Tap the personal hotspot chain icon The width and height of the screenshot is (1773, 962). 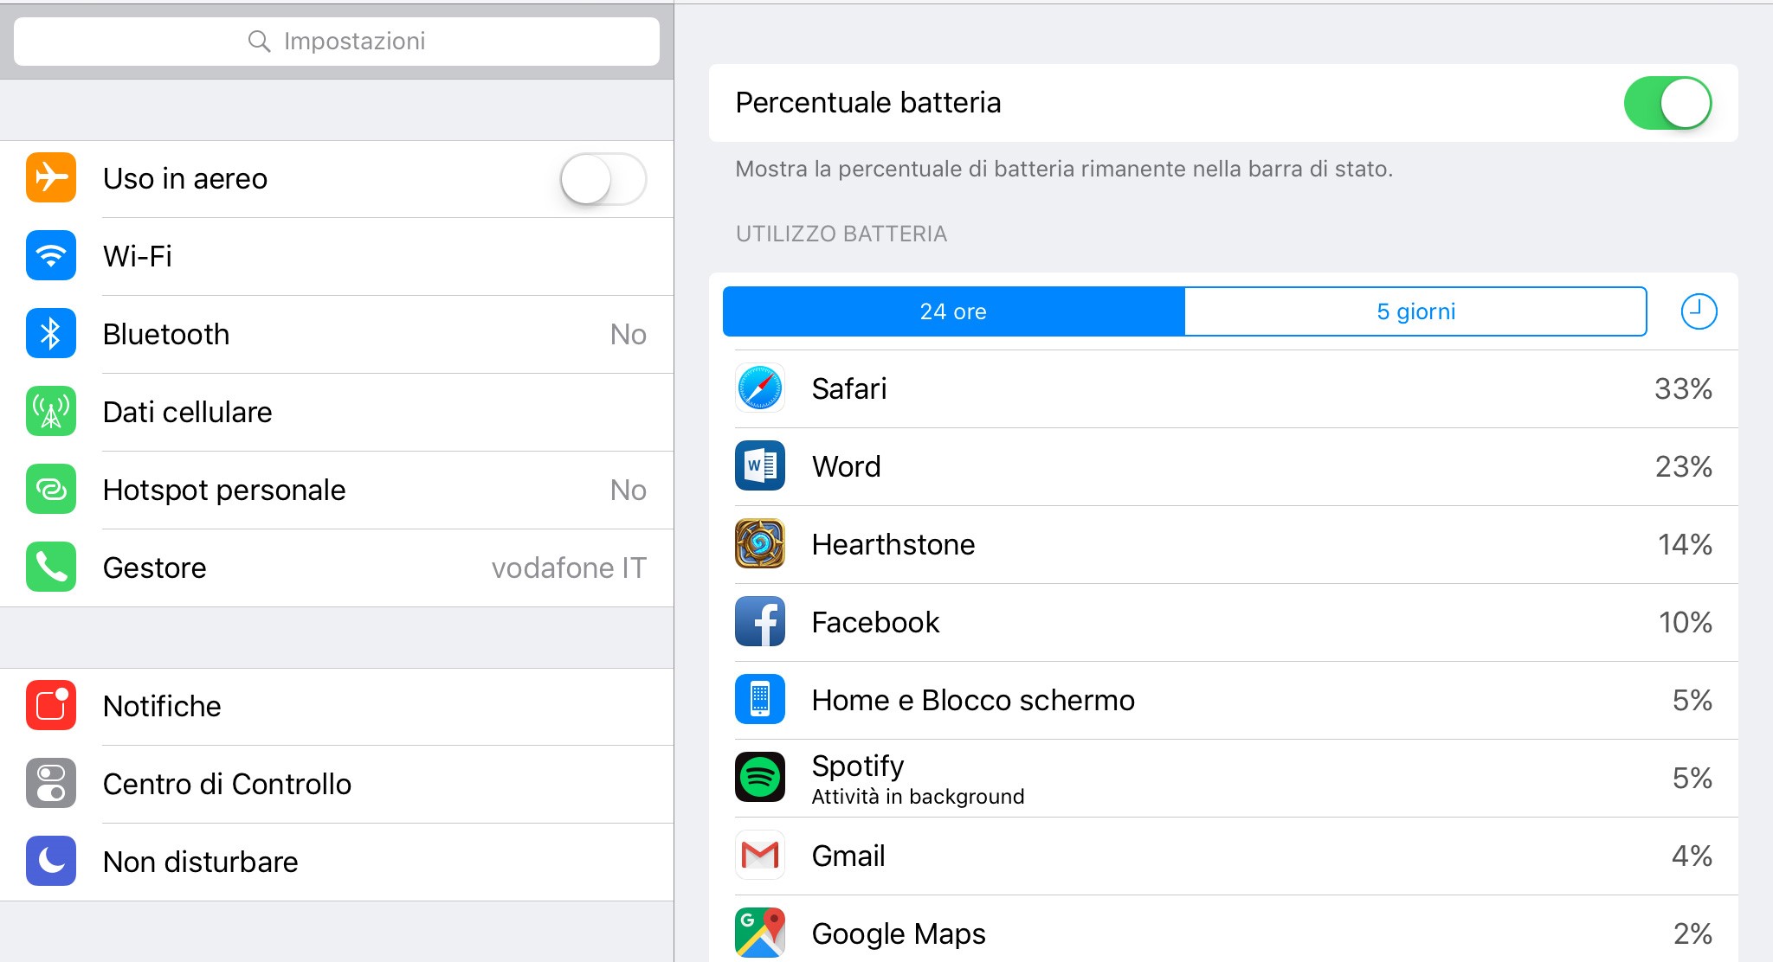pos(51,489)
